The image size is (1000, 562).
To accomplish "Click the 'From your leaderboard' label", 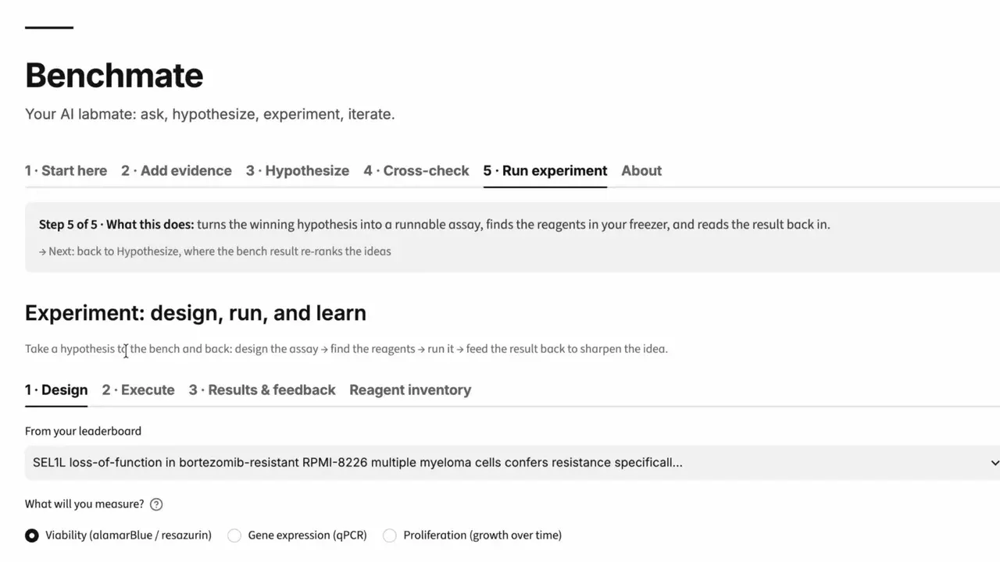I will click(83, 431).
